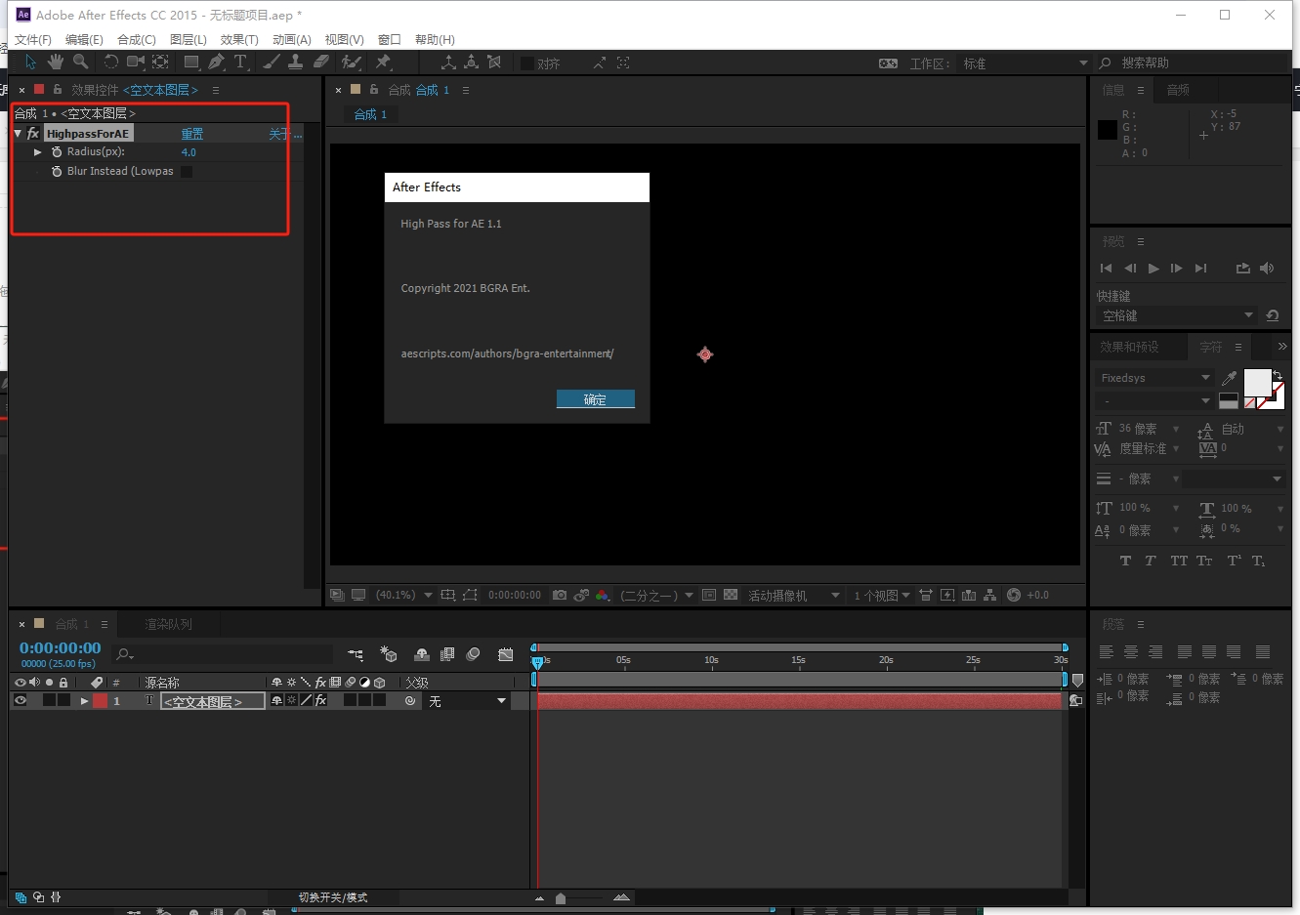The image size is (1300, 915).
Task: Click the show channel RGB circles icon
Action: click(x=603, y=595)
